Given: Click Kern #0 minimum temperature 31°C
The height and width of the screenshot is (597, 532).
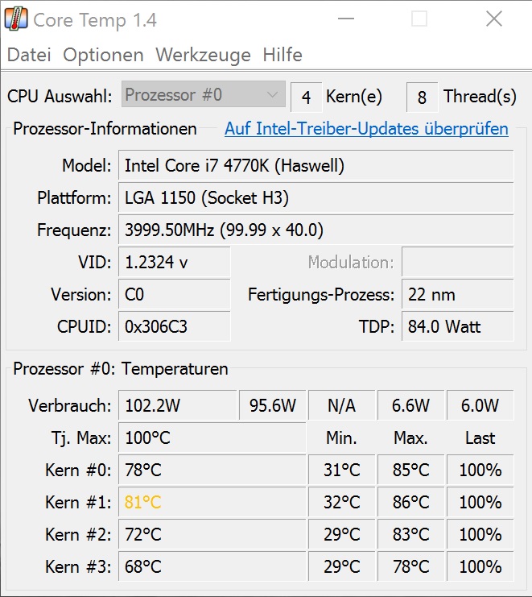Looking at the screenshot, I should [341, 470].
